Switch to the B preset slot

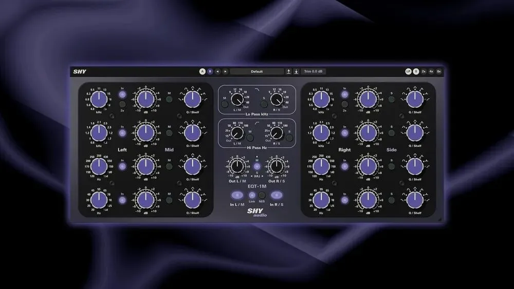coord(210,71)
